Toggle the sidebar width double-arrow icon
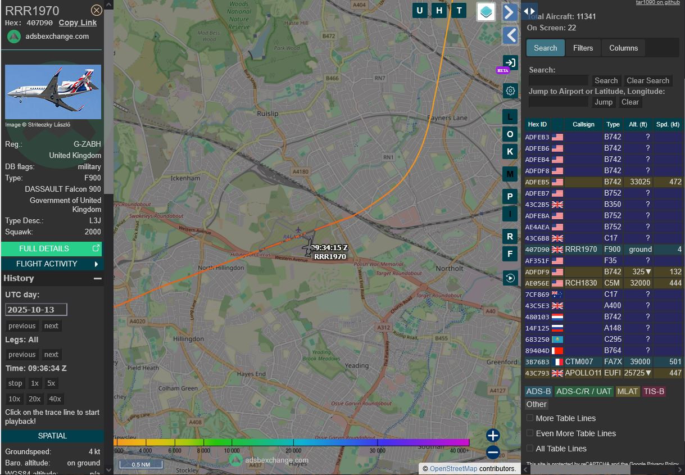 529,11
